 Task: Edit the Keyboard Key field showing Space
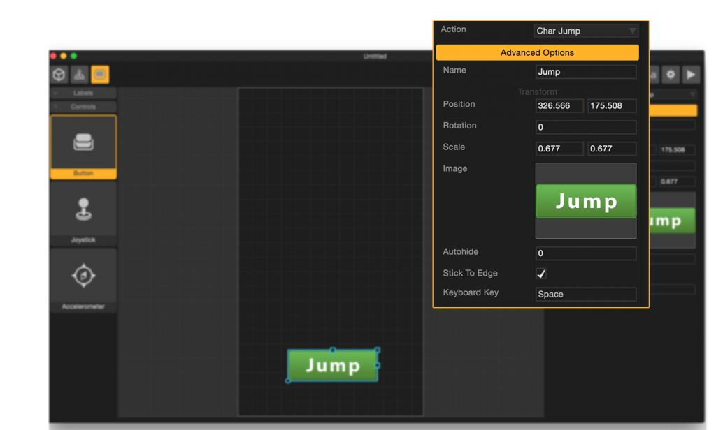tap(586, 294)
